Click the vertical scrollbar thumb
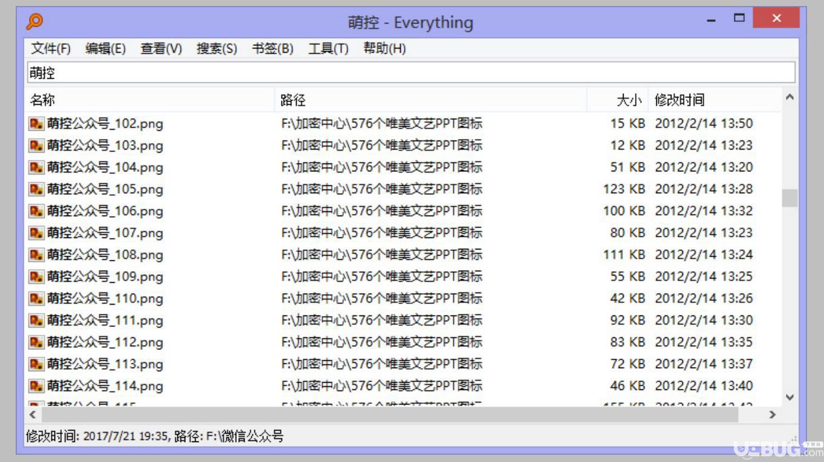 click(789, 198)
